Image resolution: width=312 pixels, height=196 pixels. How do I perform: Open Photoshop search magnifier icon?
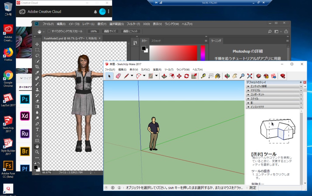pyautogui.click(x=270, y=31)
